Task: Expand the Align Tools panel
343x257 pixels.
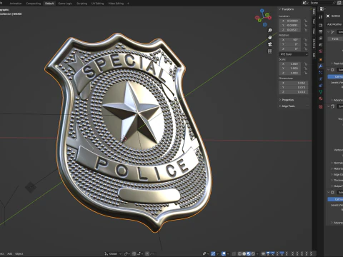Action: pyautogui.click(x=287, y=106)
